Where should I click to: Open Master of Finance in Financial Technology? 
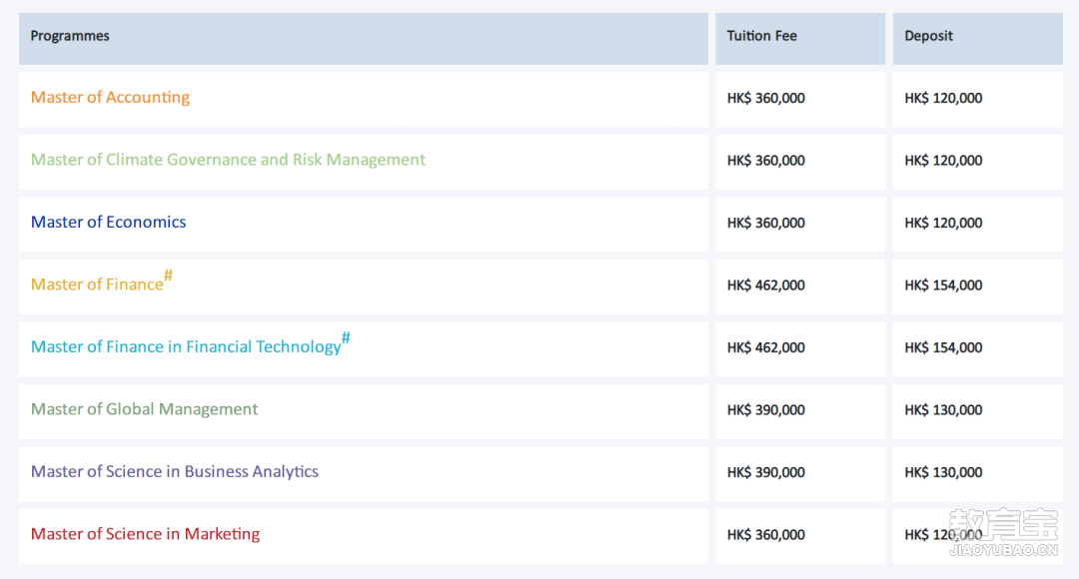[186, 346]
